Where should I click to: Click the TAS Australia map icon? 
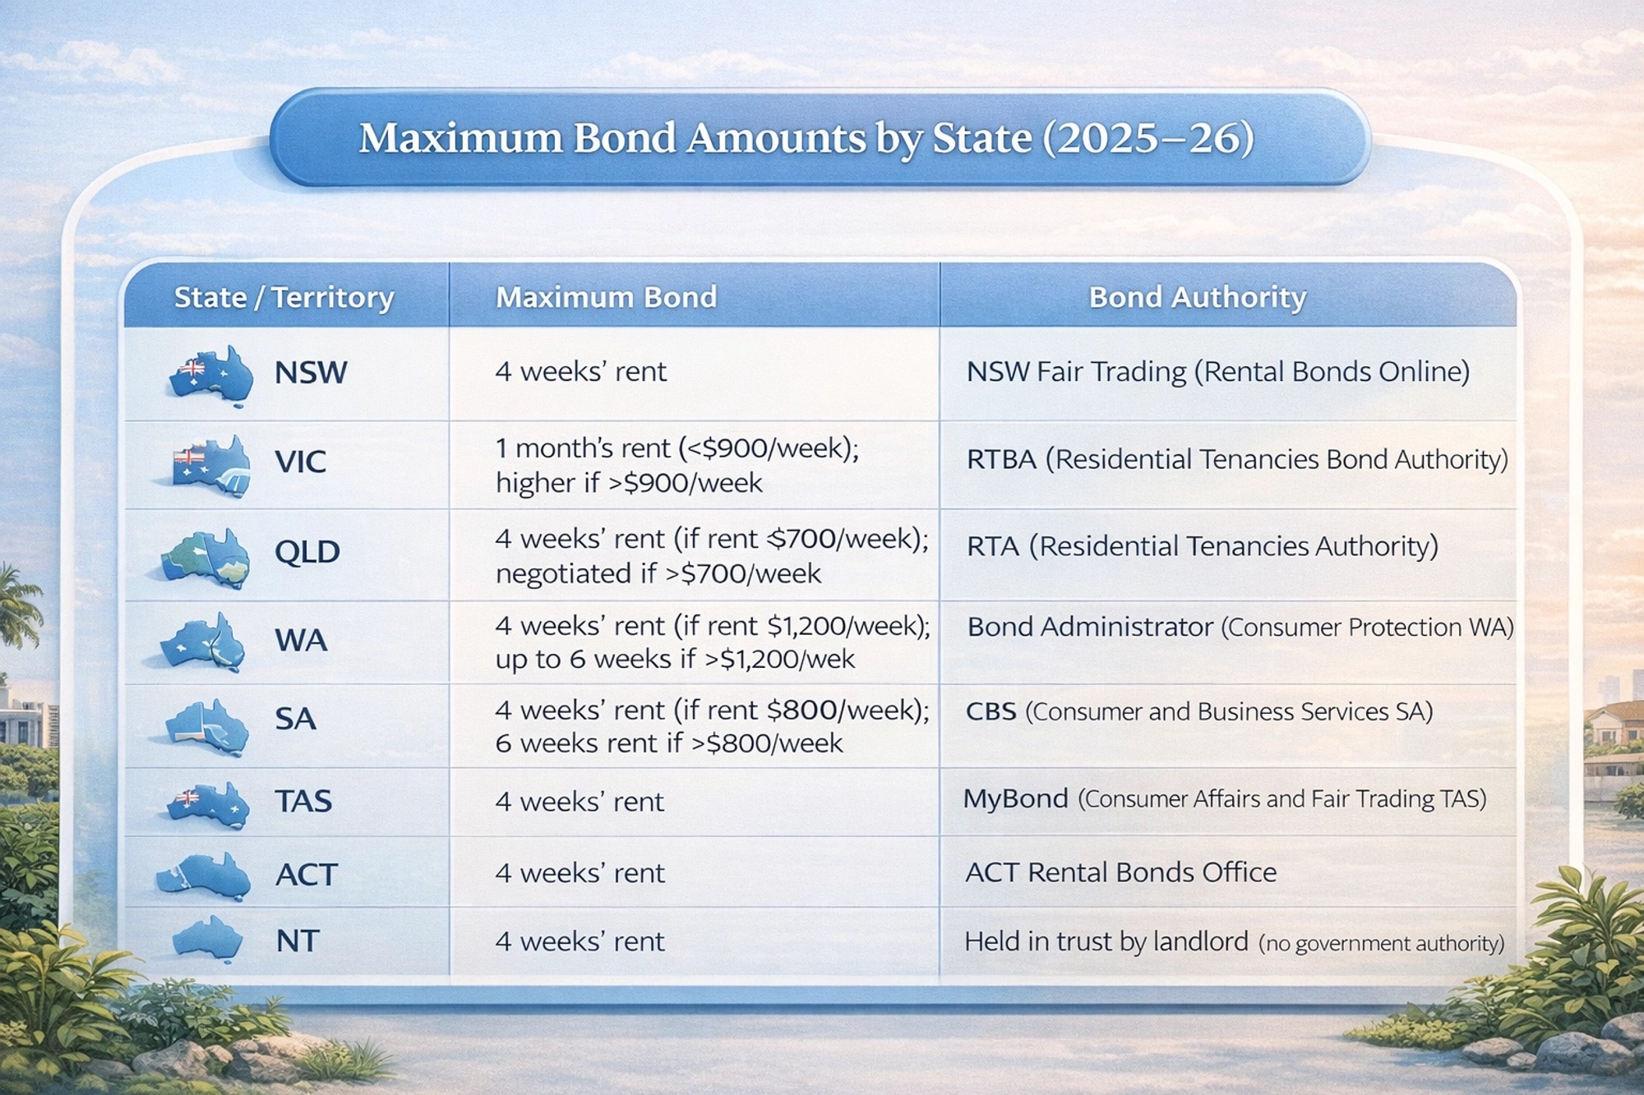click(x=208, y=803)
